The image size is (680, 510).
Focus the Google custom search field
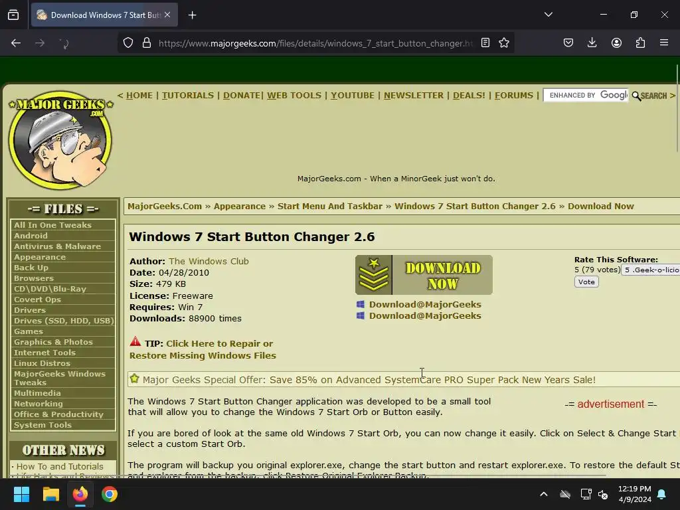pos(586,96)
